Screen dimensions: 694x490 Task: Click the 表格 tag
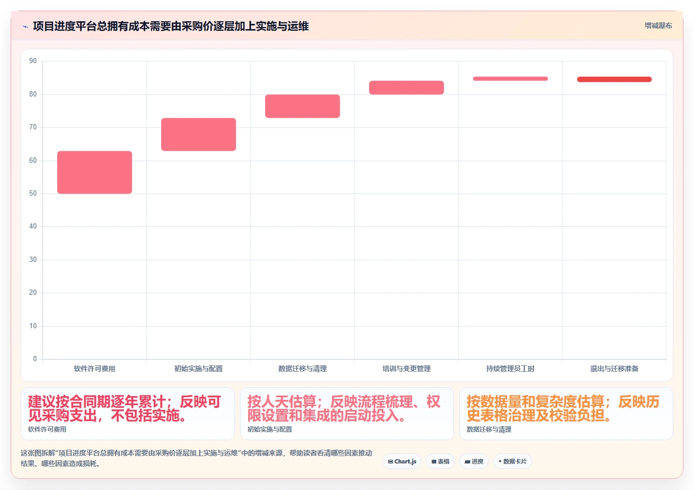440,461
